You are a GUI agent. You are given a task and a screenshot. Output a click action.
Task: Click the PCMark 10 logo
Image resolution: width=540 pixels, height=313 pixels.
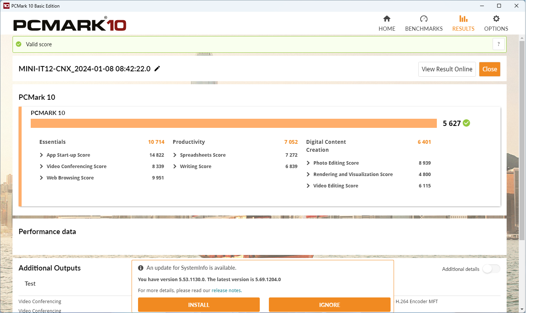click(x=70, y=25)
